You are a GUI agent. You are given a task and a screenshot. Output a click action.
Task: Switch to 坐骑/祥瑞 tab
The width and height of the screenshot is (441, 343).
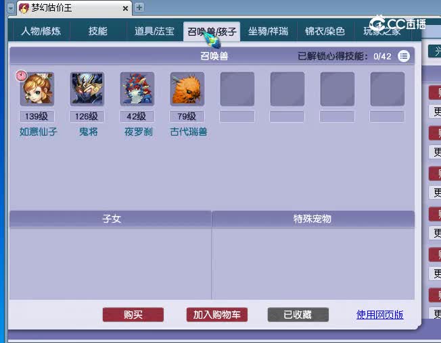click(x=269, y=31)
